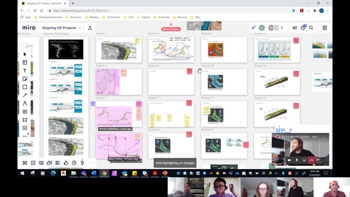The image size is (350, 197).
Task: Open a new browser tab
Action: (x=73, y=3)
